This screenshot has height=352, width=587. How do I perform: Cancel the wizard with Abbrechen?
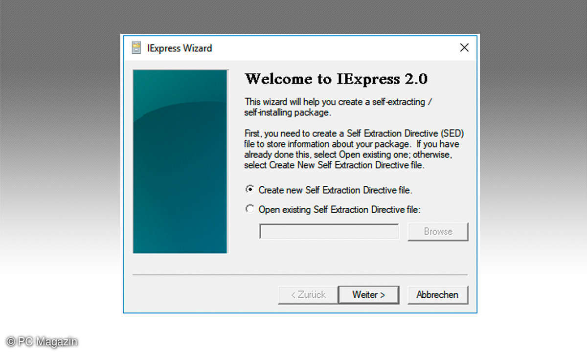(x=437, y=295)
